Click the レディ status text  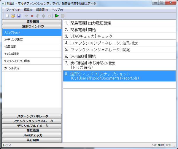pyautogui.click(x=7, y=145)
